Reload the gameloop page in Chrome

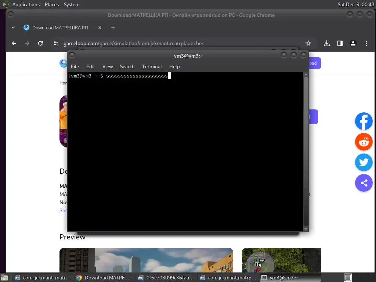(40, 43)
